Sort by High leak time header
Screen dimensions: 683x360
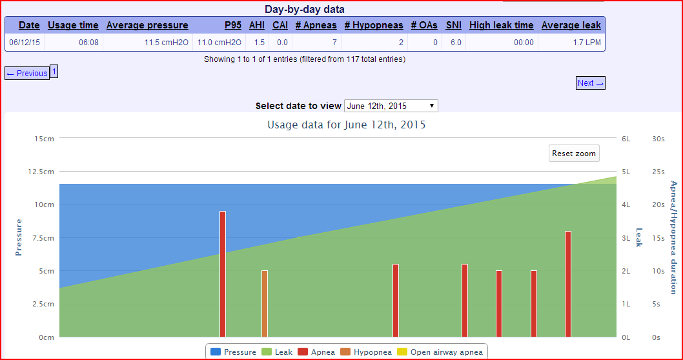501,25
